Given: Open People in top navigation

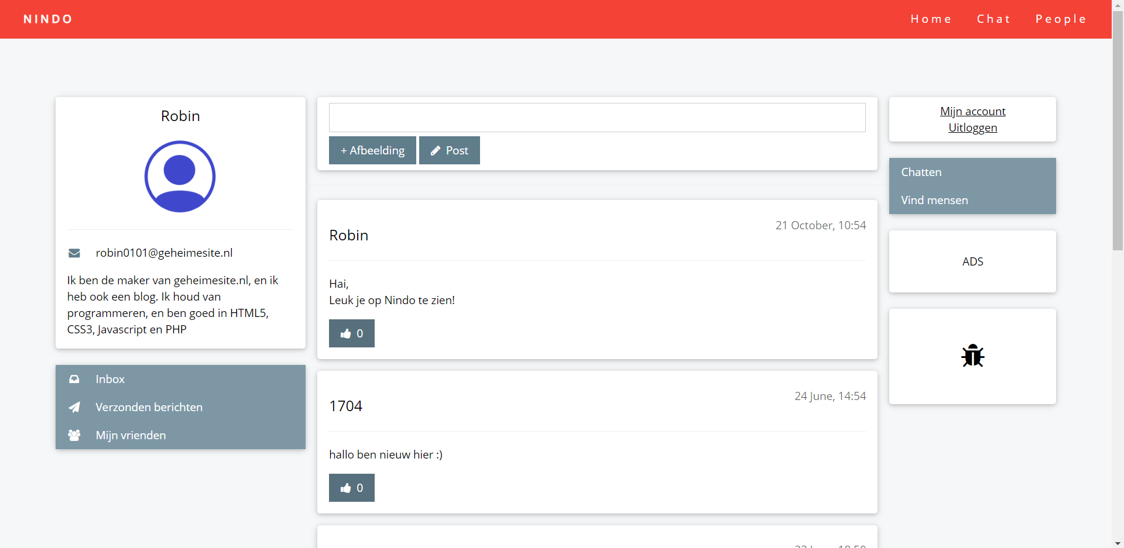Looking at the screenshot, I should [x=1061, y=19].
